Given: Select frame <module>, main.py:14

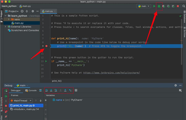Looking at the screenshot, I should (26, 109).
